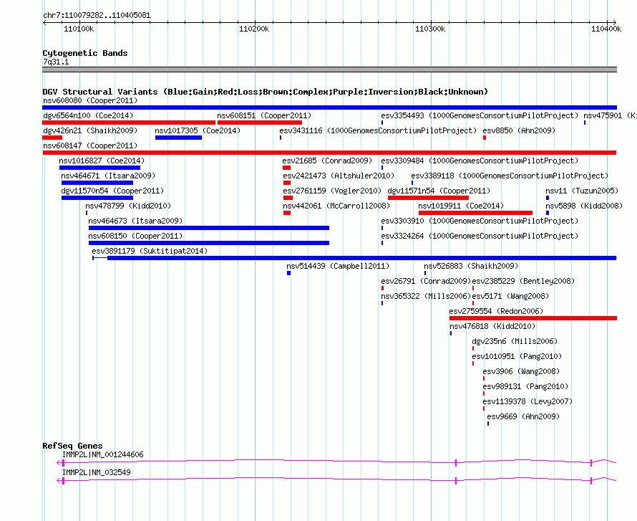Click the 110300k ruler position label
Image resolution: width=637 pixels, height=521 pixels.
coord(430,29)
